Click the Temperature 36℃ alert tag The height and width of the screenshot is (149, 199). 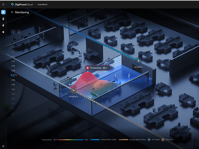98,68
